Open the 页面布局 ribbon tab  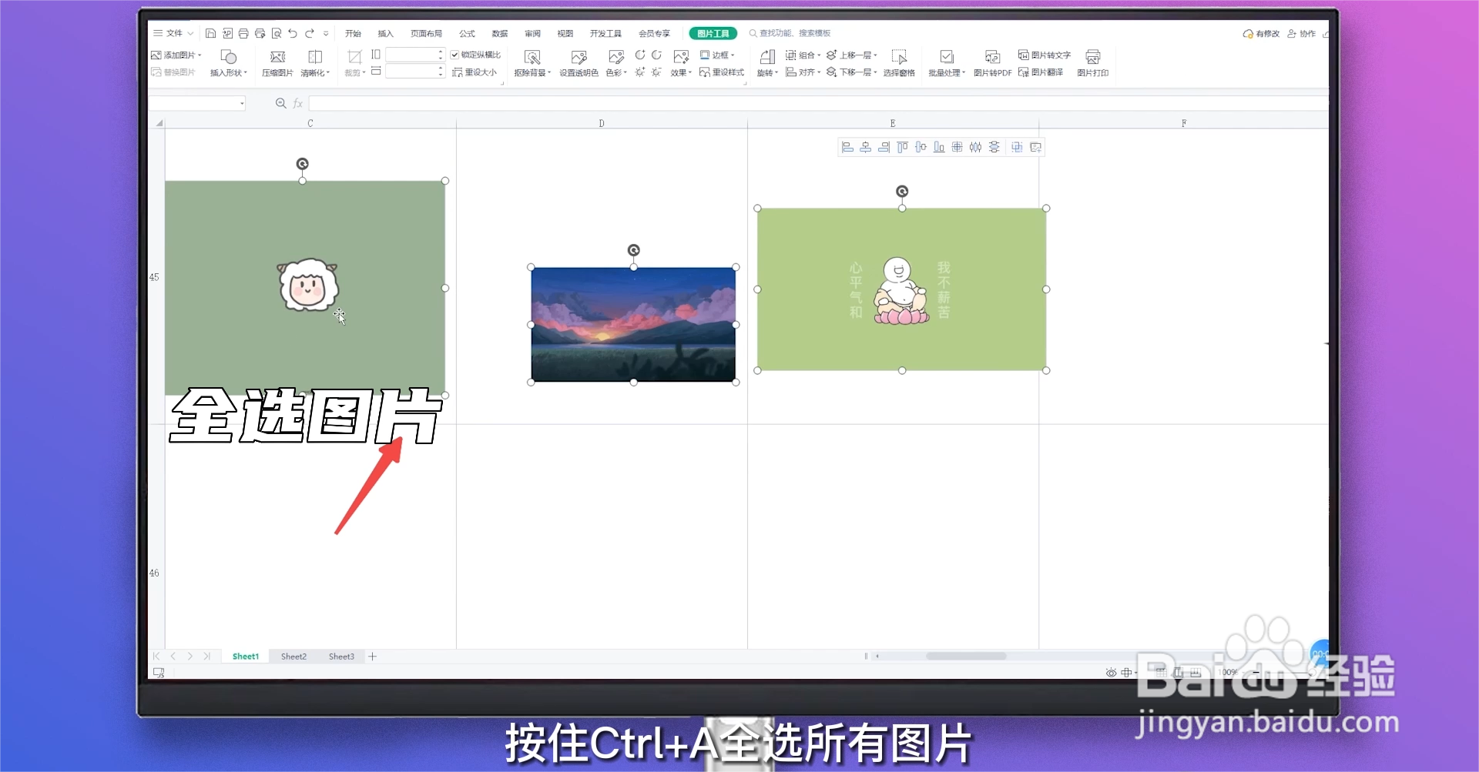pyautogui.click(x=426, y=33)
